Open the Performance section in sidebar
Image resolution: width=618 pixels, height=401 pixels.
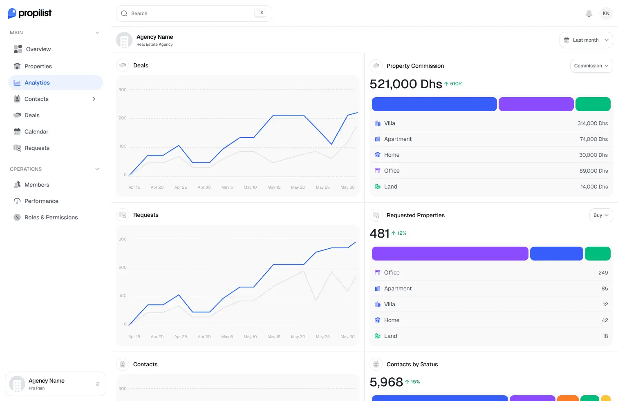42,201
